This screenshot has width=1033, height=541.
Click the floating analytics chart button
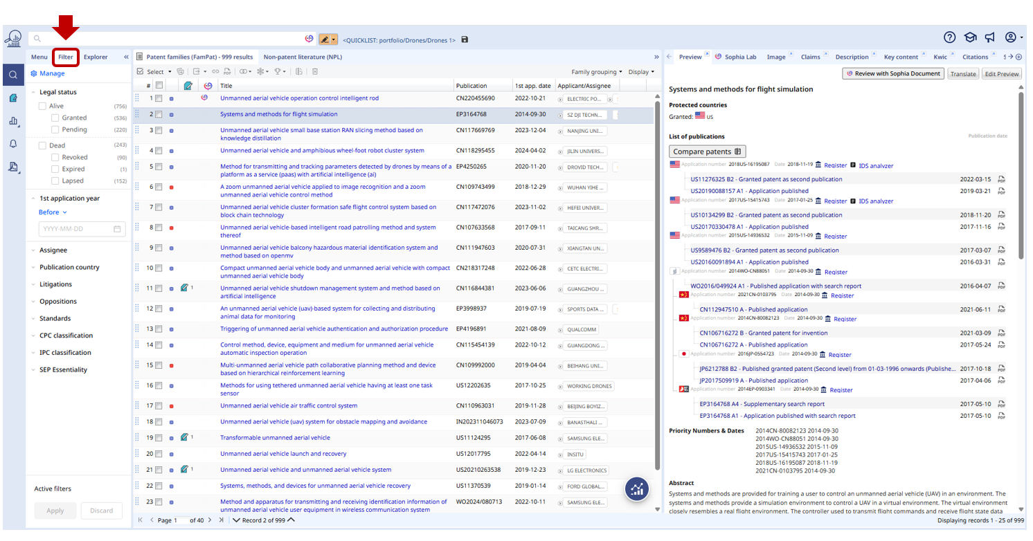pyautogui.click(x=637, y=489)
